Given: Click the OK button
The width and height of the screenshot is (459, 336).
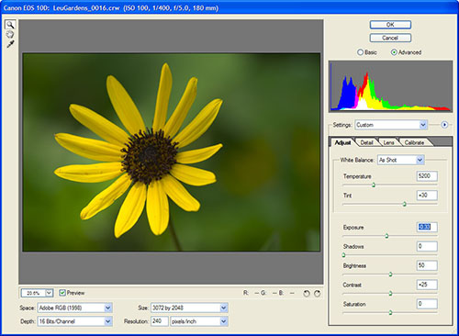Looking at the screenshot, I should pos(390,25).
